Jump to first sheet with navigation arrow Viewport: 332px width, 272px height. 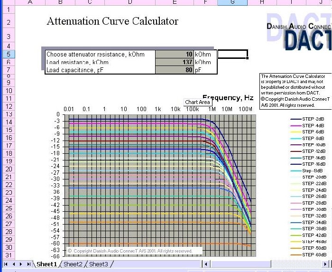pyautogui.click(x=6, y=264)
